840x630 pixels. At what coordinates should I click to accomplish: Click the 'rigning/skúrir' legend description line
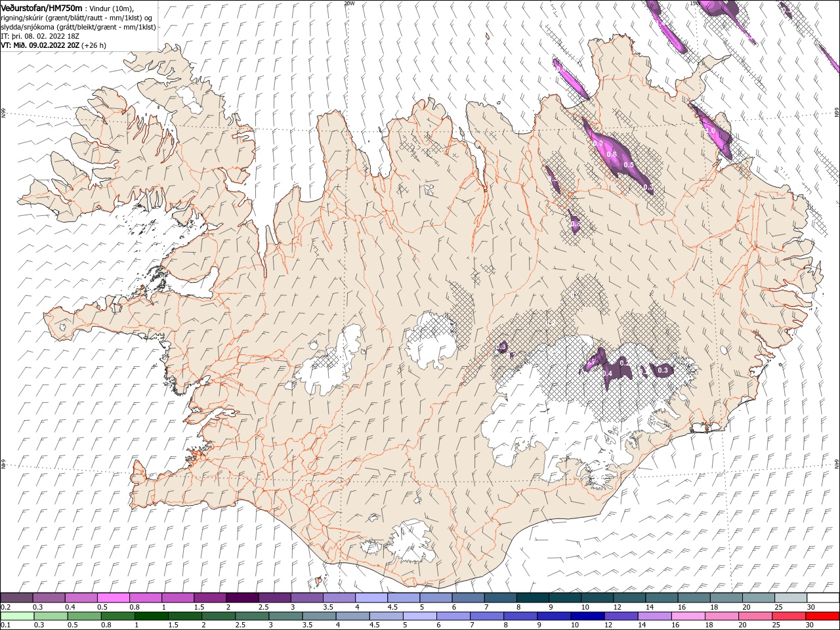77,18
